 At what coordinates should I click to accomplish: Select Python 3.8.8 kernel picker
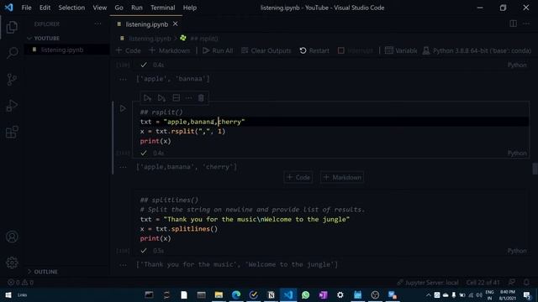pyautogui.click(x=477, y=50)
